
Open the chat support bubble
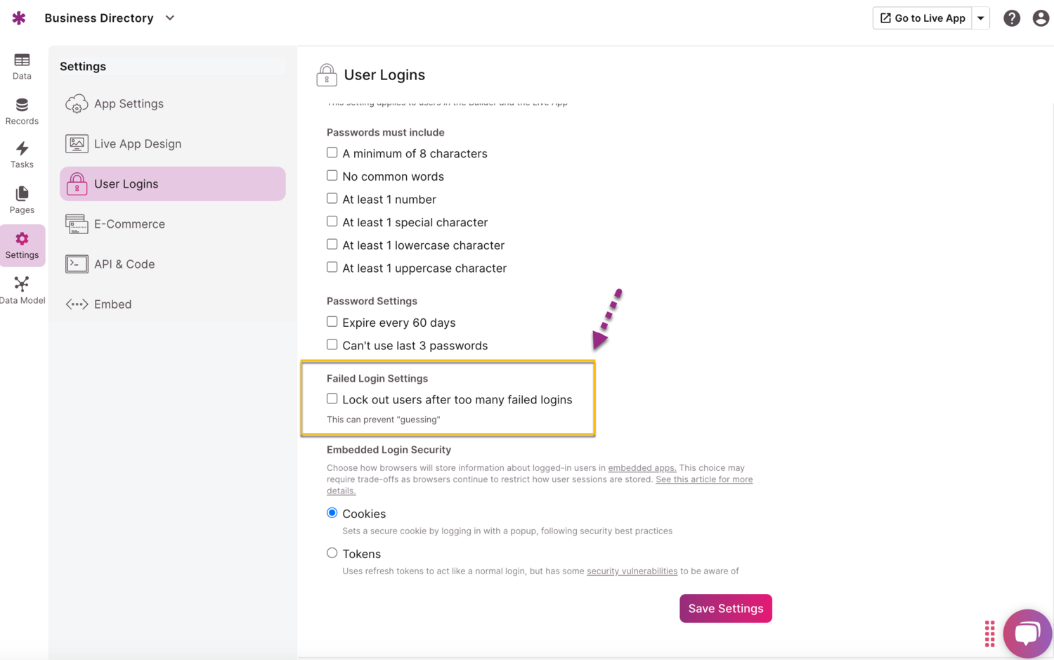coord(1027,633)
